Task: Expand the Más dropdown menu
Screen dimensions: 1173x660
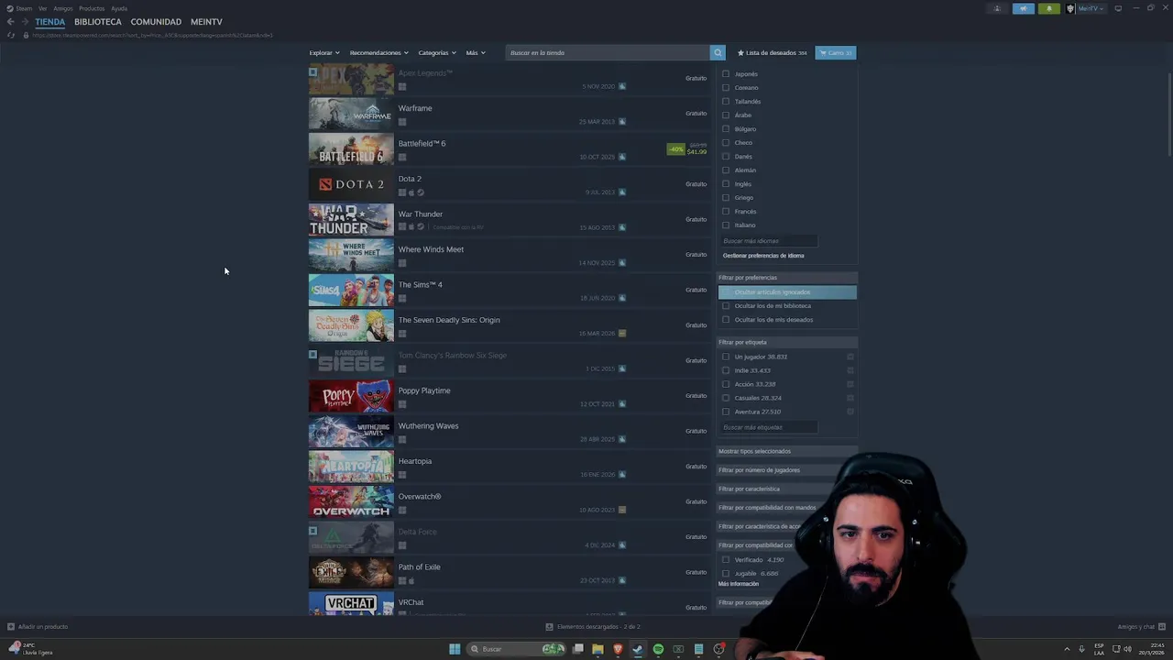Action: 476,52
